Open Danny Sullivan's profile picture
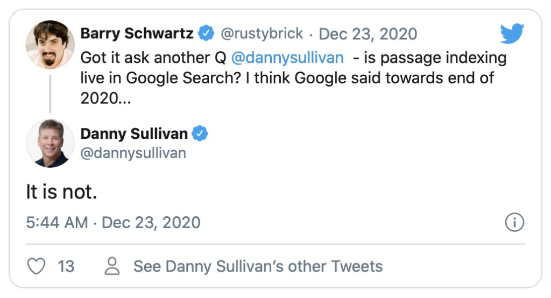Screen dimensions: 551x298 50,144
